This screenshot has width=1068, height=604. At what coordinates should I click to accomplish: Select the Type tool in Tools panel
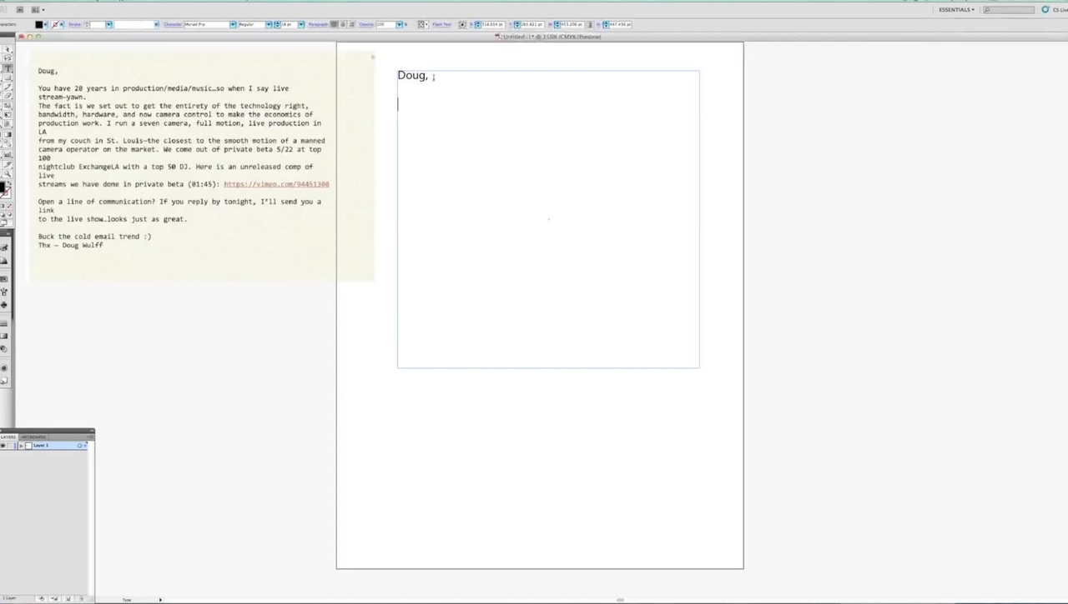(x=8, y=67)
